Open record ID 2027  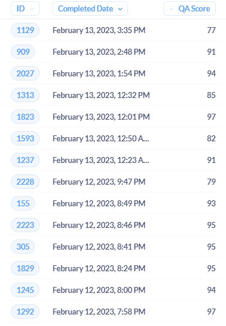(x=25, y=73)
